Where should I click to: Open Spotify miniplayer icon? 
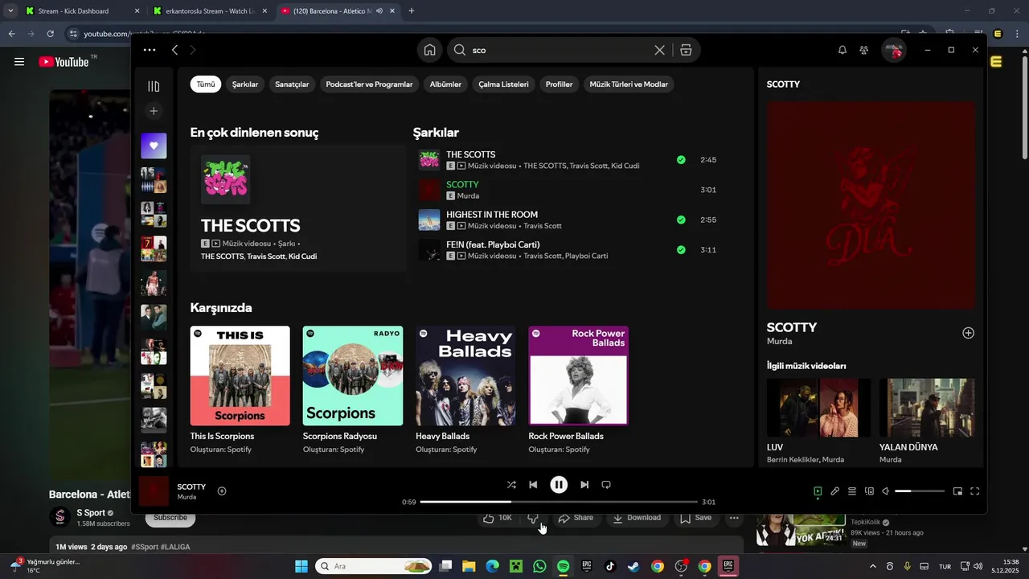click(957, 491)
